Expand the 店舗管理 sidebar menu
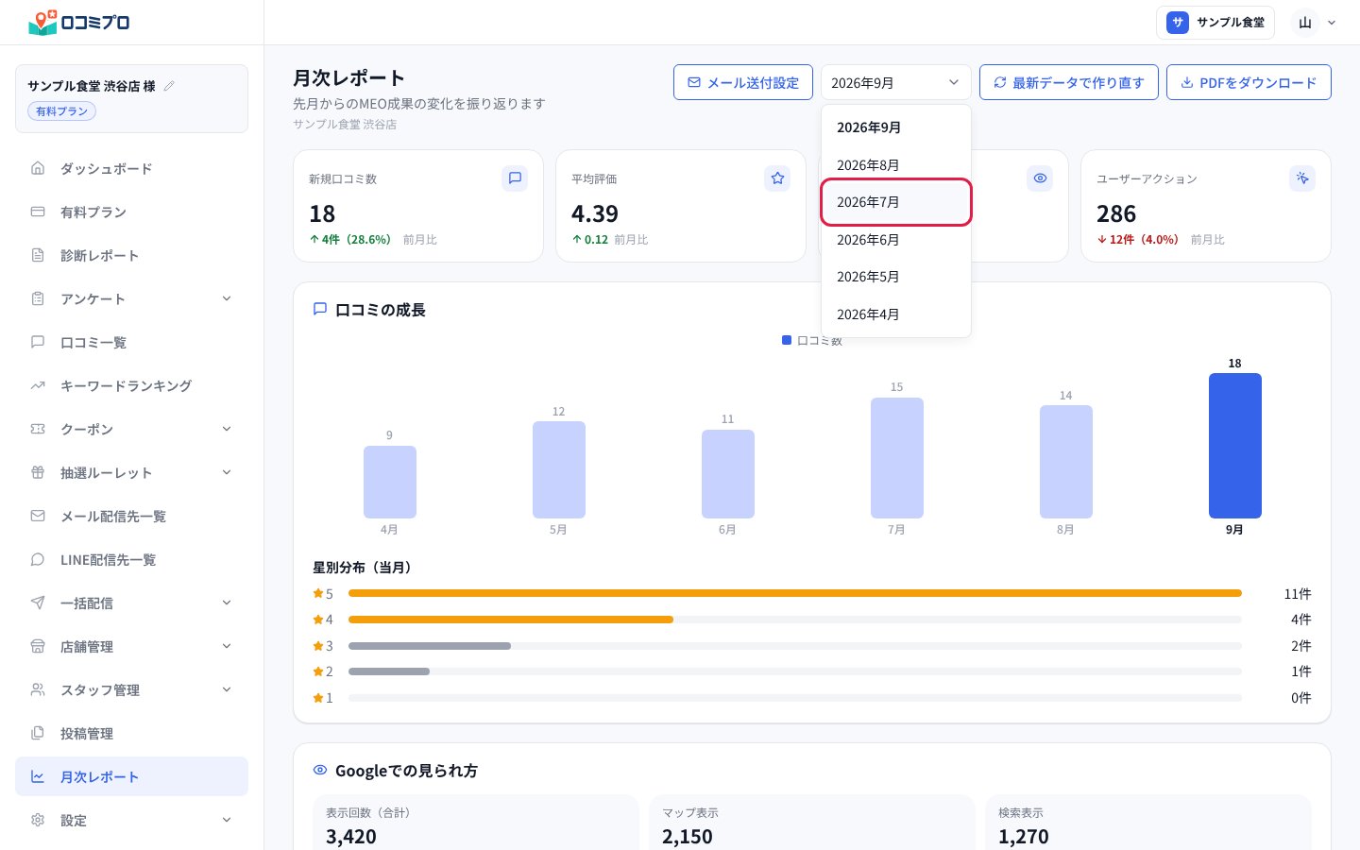Screen dimensions: 1360x850 tap(132, 646)
